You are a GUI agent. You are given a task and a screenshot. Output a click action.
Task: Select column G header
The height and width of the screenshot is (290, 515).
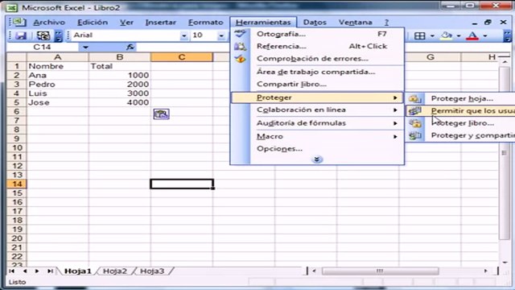point(431,57)
